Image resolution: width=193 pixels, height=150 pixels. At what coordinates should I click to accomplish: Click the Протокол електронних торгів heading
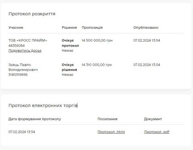pyautogui.click(x=43, y=105)
